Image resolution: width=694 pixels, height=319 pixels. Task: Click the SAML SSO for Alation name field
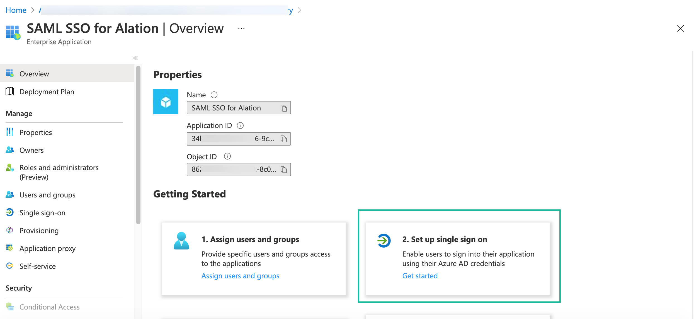pyautogui.click(x=239, y=108)
